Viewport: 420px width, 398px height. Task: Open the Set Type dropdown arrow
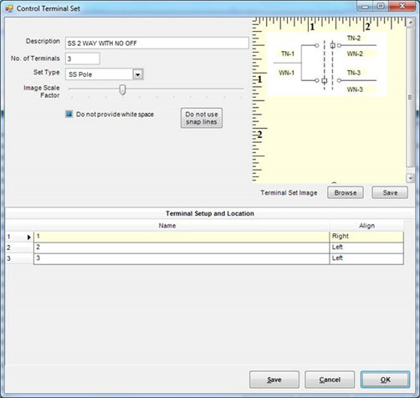point(138,74)
